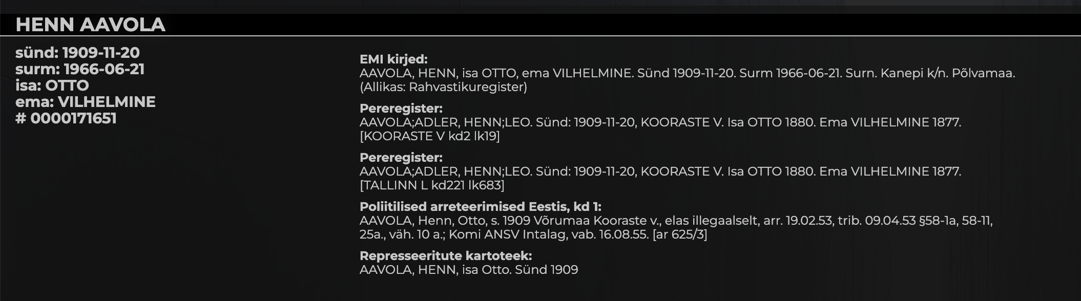Click the EMI kirjed section heading
This screenshot has height=301, width=1081.
click(x=393, y=59)
